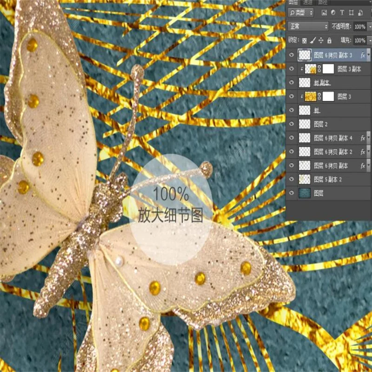
Task: Switch to the 通道 channels tab
Action: click(308, 2)
